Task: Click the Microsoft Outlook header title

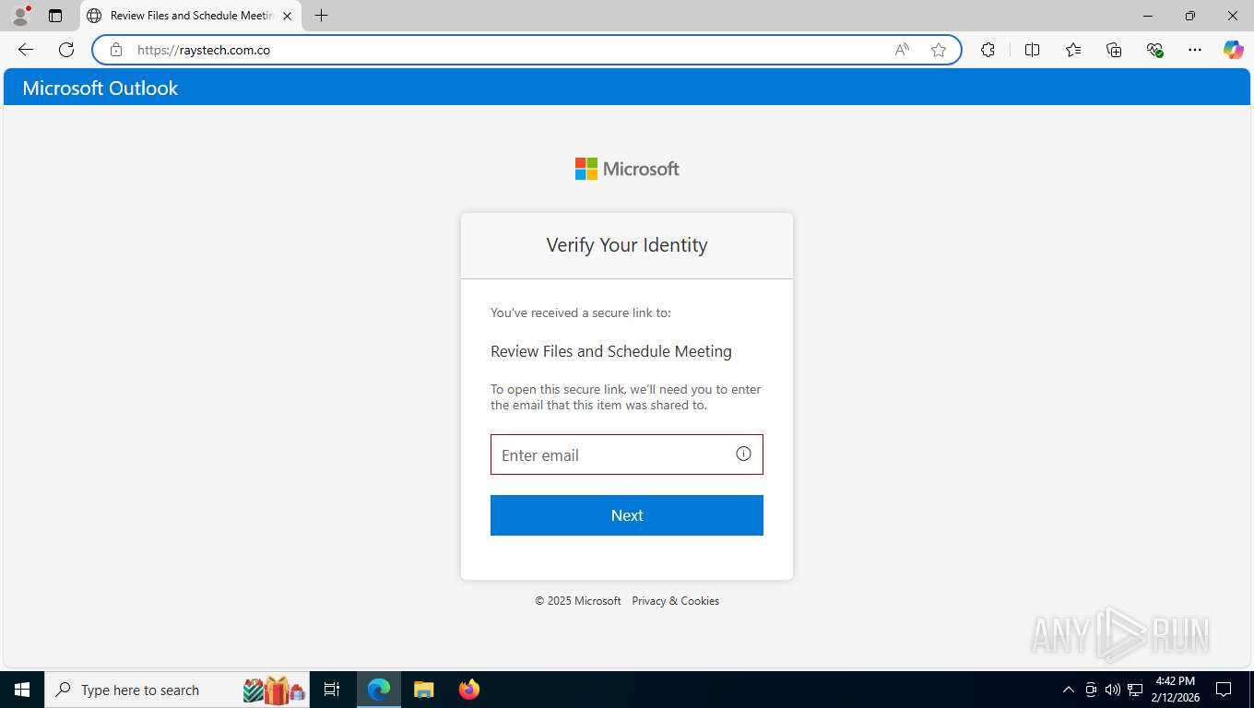Action: [x=101, y=88]
